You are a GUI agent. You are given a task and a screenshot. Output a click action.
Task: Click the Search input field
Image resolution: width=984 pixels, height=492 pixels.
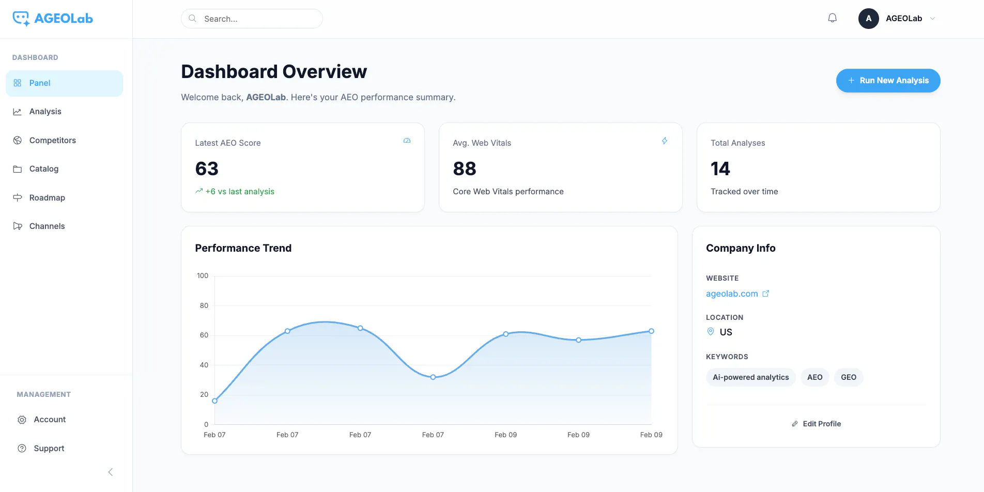pyautogui.click(x=252, y=19)
